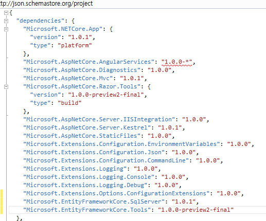This screenshot has height=221, width=266.
Task: Collapse the root JSON object brace
Action: coord(6,13)
